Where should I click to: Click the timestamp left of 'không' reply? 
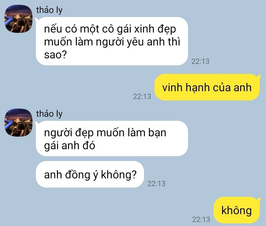click(201, 219)
